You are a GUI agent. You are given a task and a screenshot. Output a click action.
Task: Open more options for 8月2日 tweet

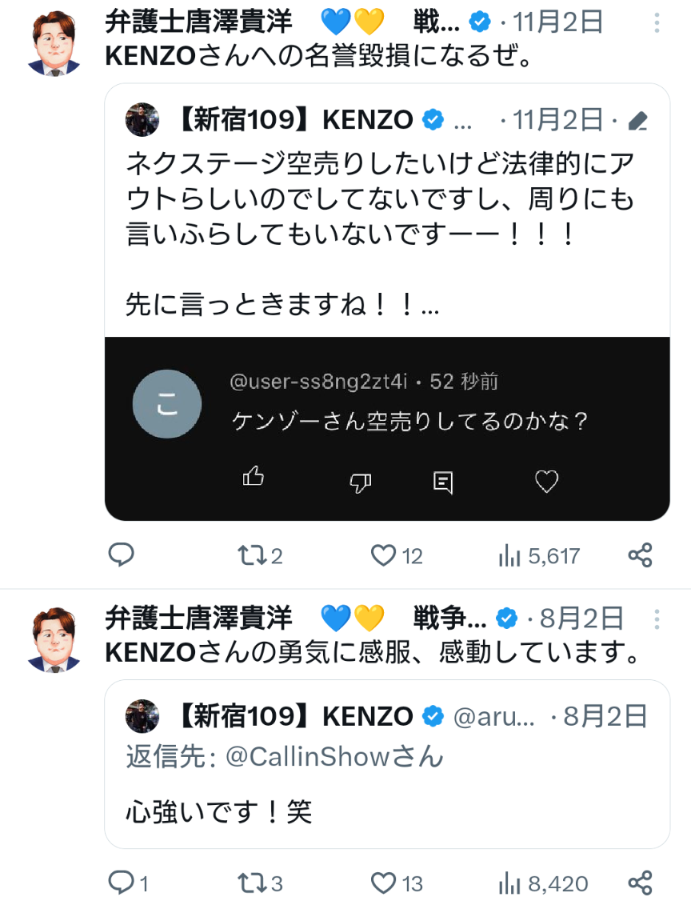[x=657, y=619]
